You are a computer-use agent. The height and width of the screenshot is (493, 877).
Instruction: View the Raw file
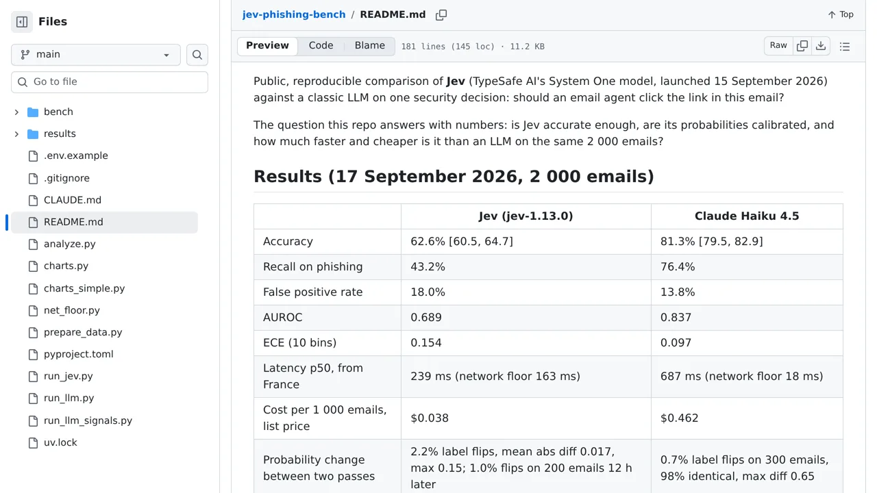(778, 46)
